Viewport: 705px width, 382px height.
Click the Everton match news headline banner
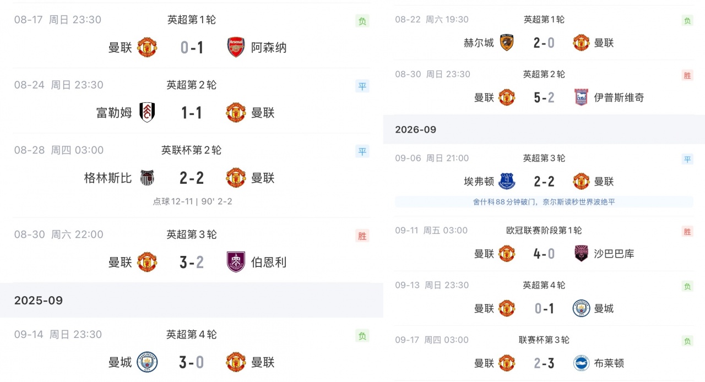tap(544, 202)
